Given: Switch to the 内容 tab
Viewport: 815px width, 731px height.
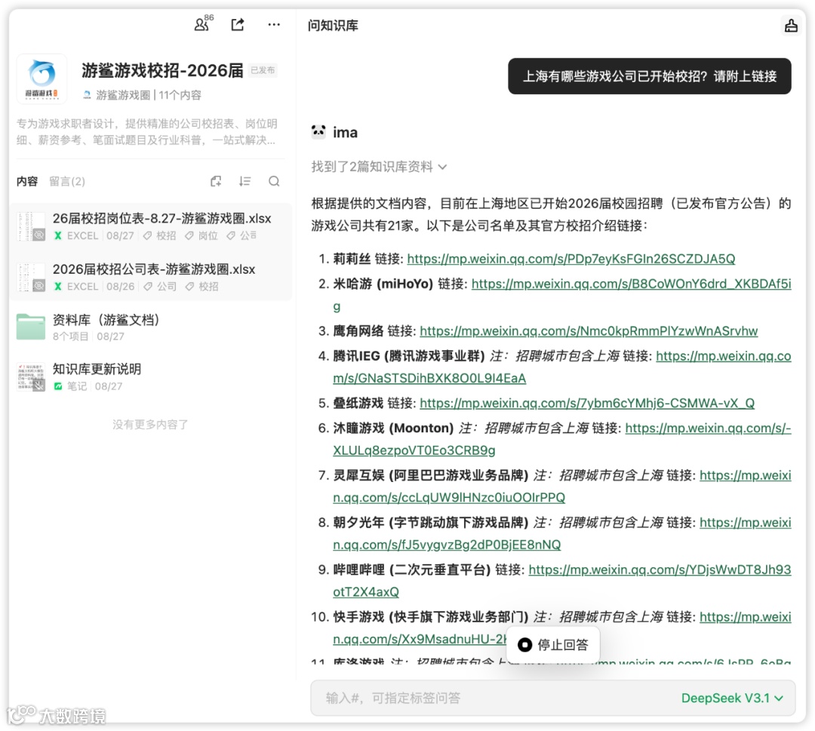Looking at the screenshot, I should click(x=27, y=181).
